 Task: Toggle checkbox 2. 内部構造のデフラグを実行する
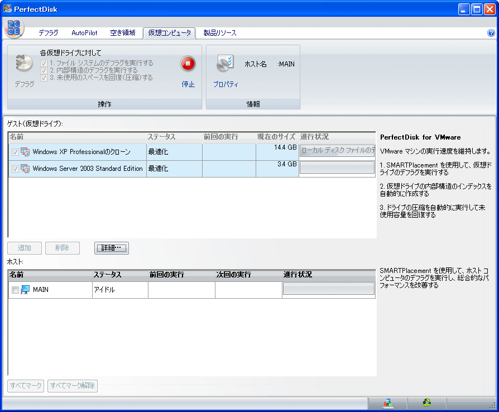point(44,70)
